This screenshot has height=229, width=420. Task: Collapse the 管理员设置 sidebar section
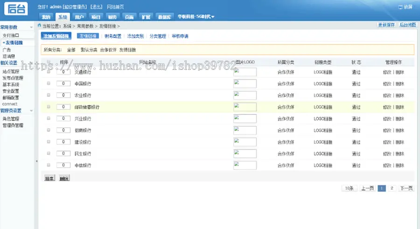pos(31,111)
